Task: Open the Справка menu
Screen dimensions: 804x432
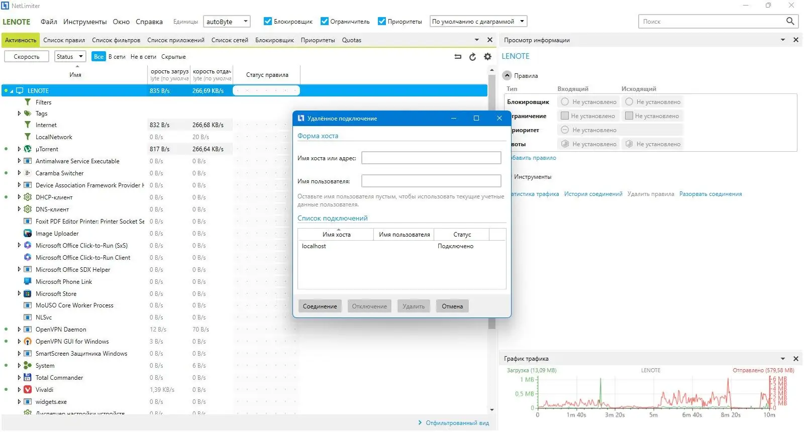Action: (x=149, y=22)
